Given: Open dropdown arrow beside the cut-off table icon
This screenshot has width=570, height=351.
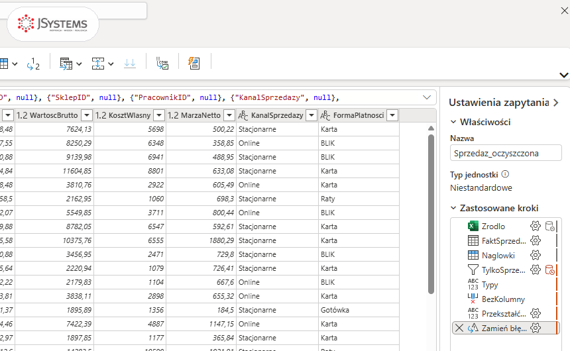Looking at the screenshot, I should pos(15,64).
